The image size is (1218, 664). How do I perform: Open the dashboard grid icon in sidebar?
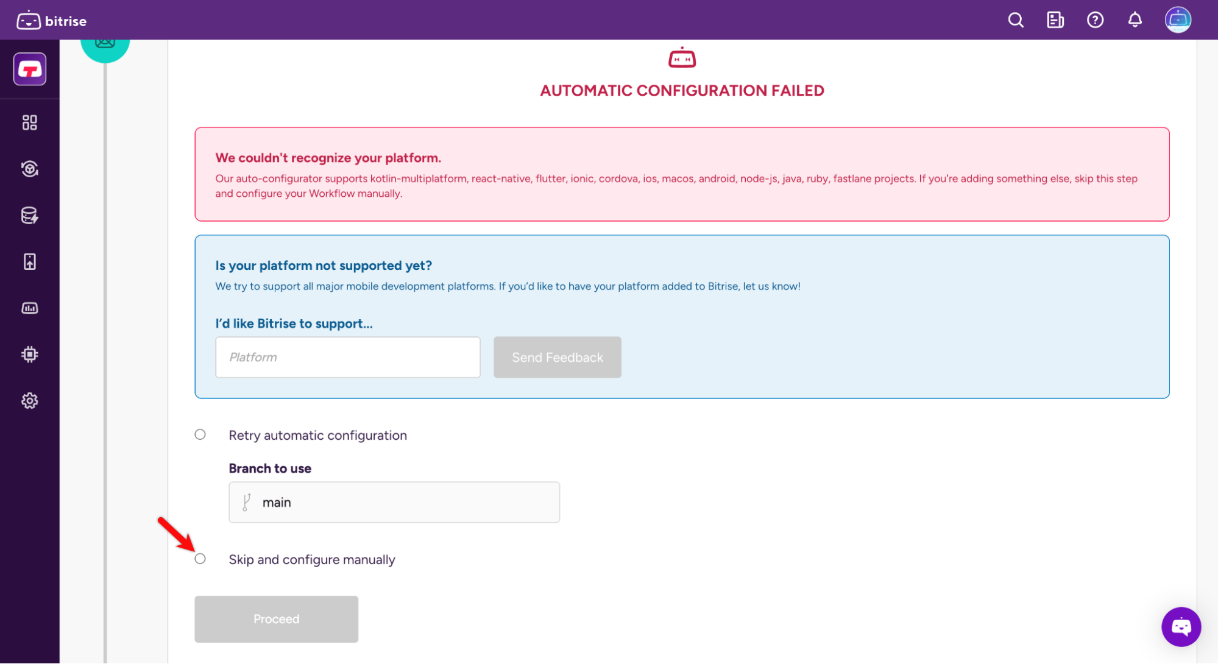pyautogui.click(x=30, y=123)
